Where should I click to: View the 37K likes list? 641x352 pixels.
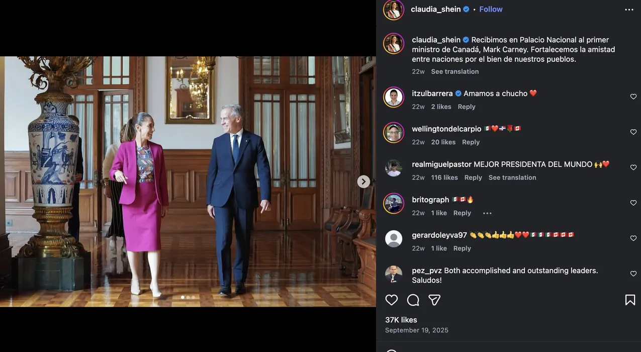point(401,320)
